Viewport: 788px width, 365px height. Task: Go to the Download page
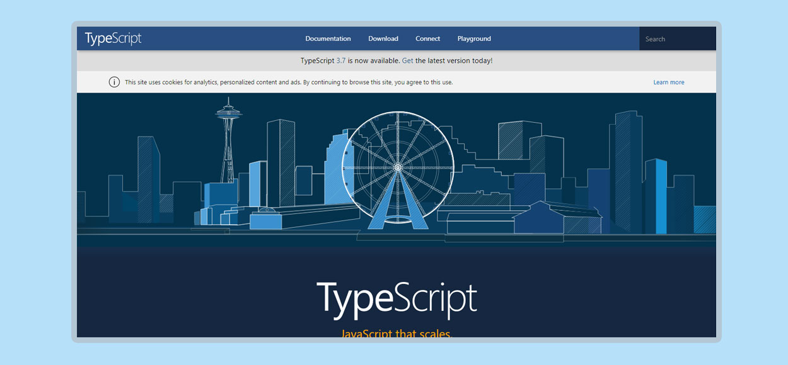pos(383,39)
